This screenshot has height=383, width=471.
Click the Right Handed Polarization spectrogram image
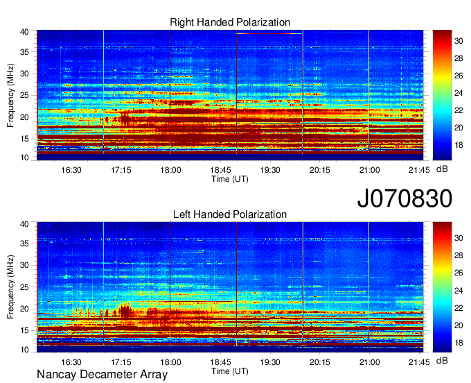pyautogui.click(x=230, y=95)
